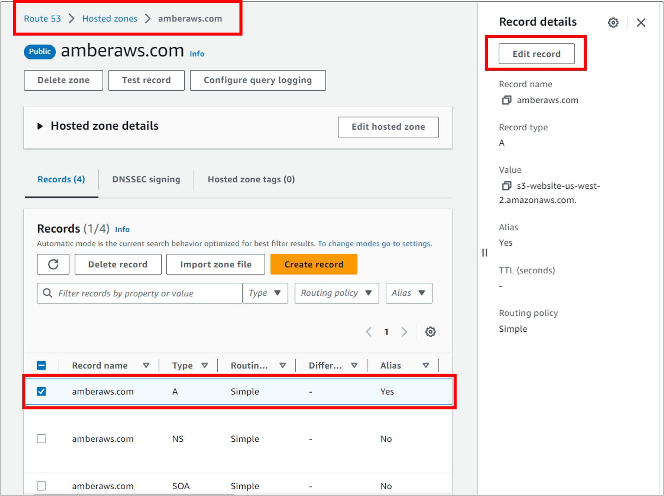Screen dimensions: 664x496
Task: Open Info link beside amberaws.com title
Action: click(197, 54)
